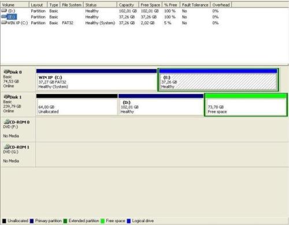The height and width of the screenshot is (225, 289).
Task: Sort by the Overhead column header
Action: 221,5
